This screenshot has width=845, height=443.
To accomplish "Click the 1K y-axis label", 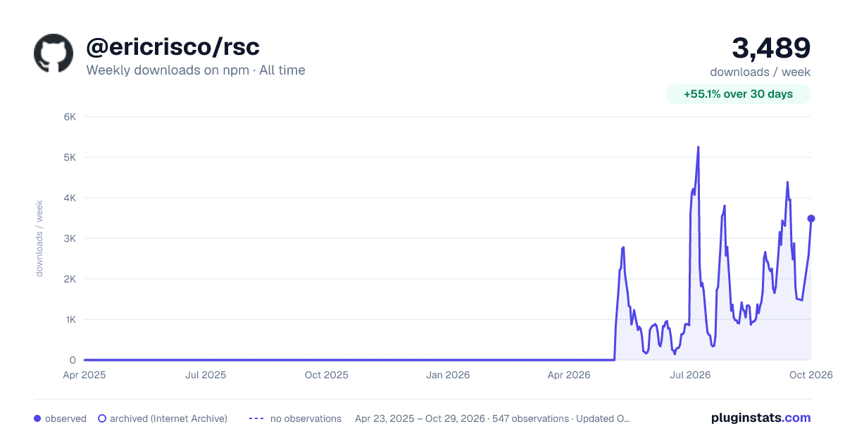I will point(70,319).
